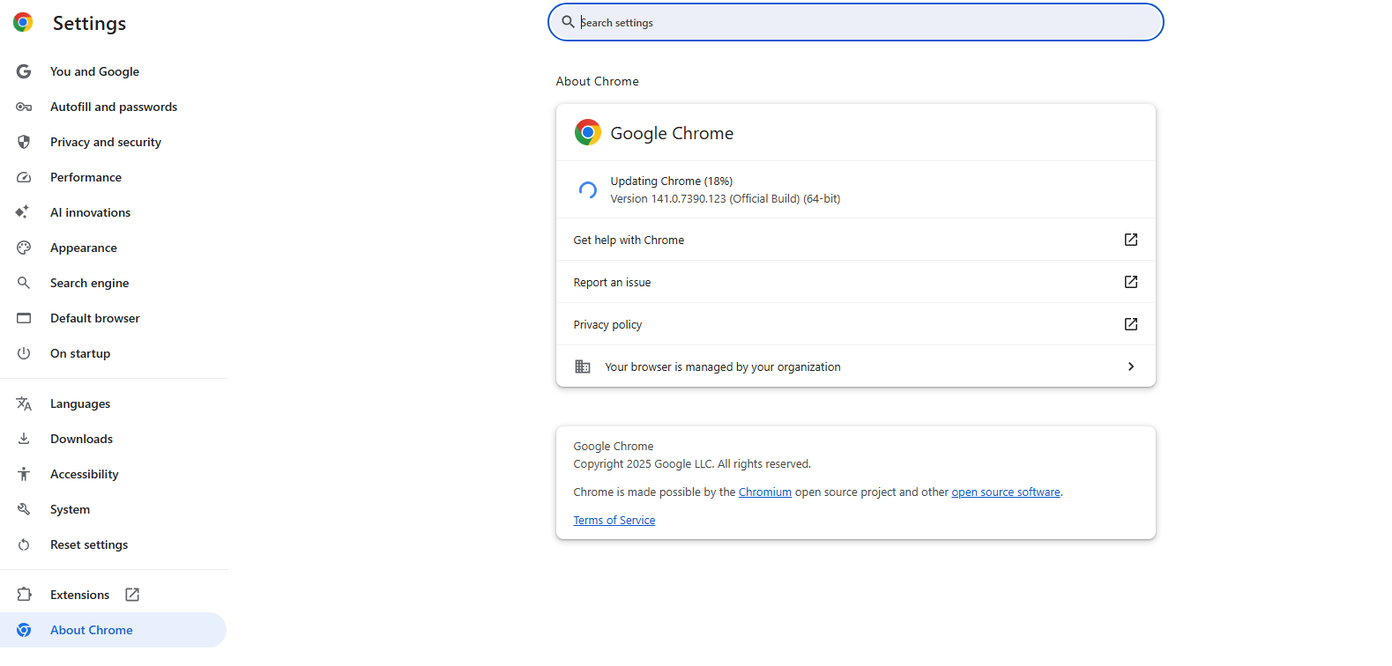Open Report an issue row

click(855, 282)
